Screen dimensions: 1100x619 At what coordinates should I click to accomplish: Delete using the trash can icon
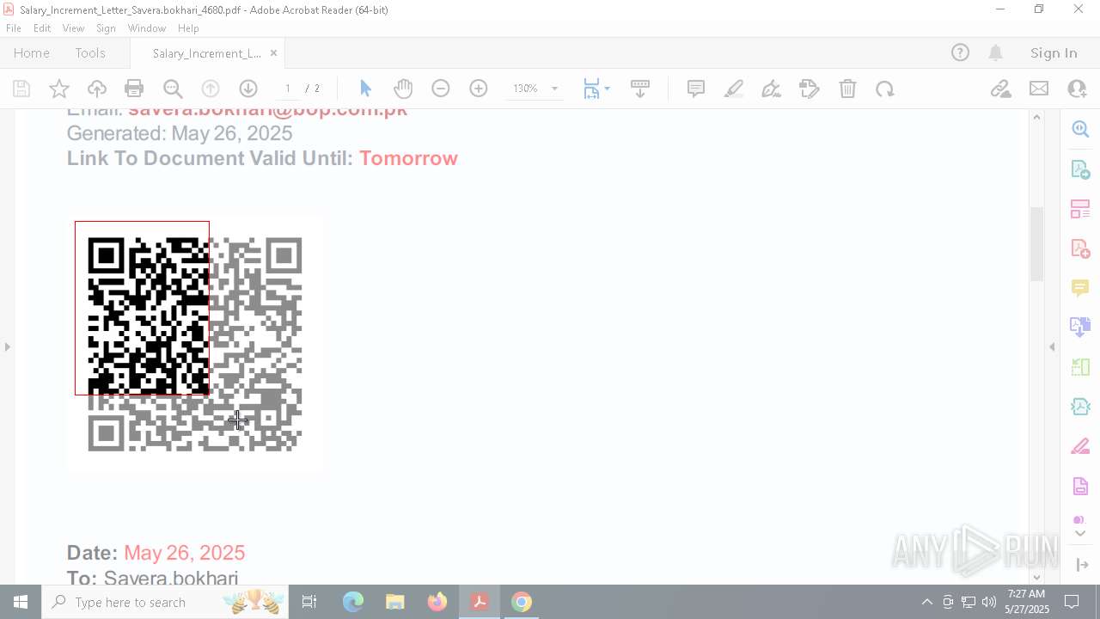(847, 89)
